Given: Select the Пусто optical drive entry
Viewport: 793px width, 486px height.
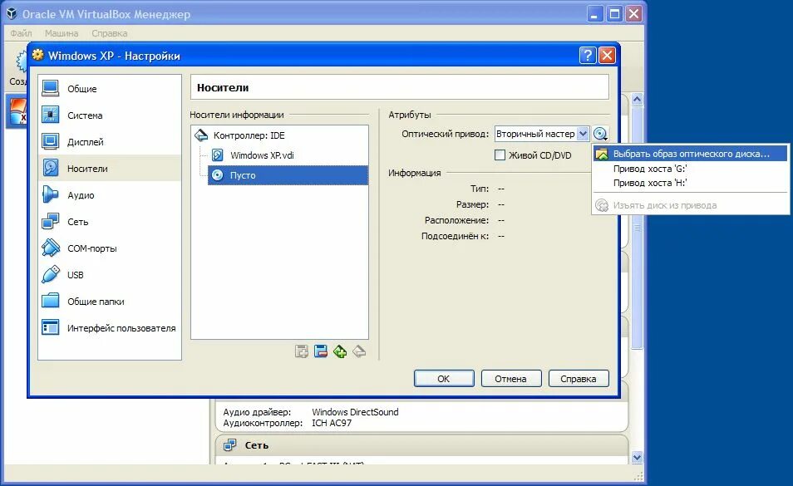Looking at the screenshot, I should 288,175.
